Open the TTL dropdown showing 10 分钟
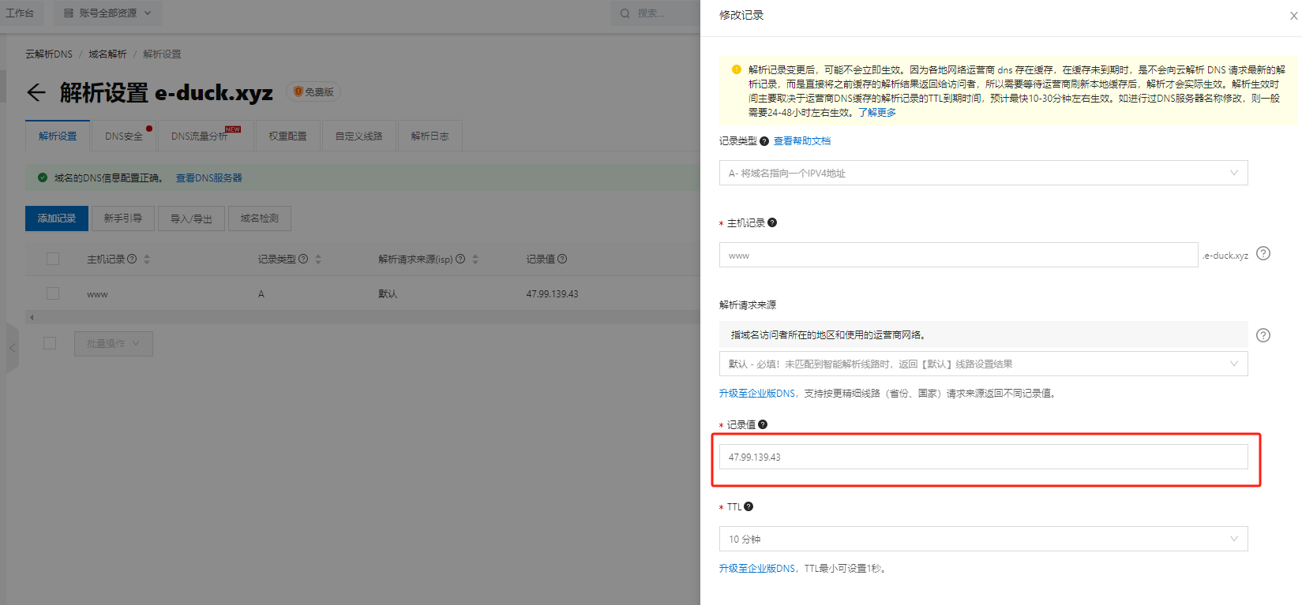 coord(983,539)
